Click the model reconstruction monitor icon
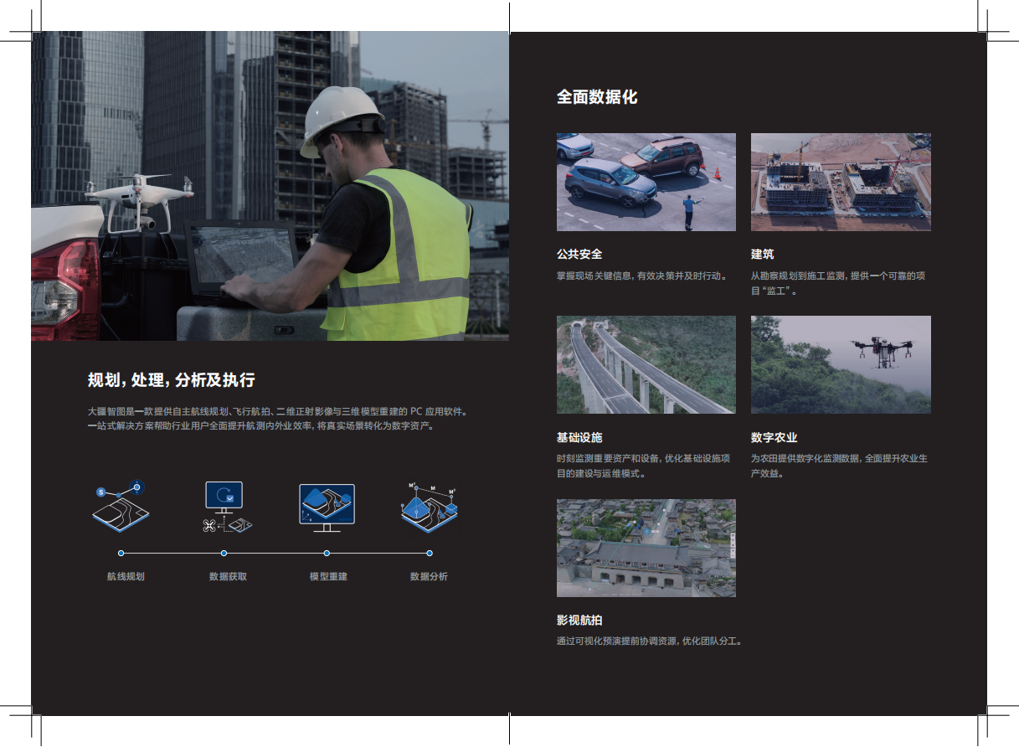The height and width of the screenshot is (747, 1019). 327,507
